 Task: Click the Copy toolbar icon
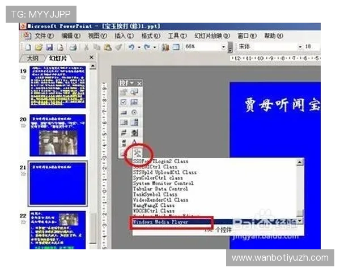pyautogui.click(x=96, y=47)
